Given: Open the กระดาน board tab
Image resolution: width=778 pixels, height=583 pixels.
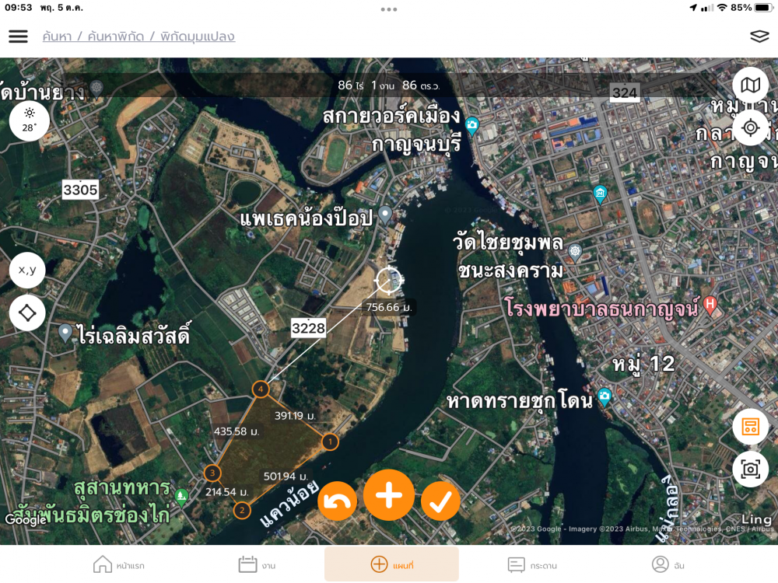Looking at the screenshot, I should point(532,564).
